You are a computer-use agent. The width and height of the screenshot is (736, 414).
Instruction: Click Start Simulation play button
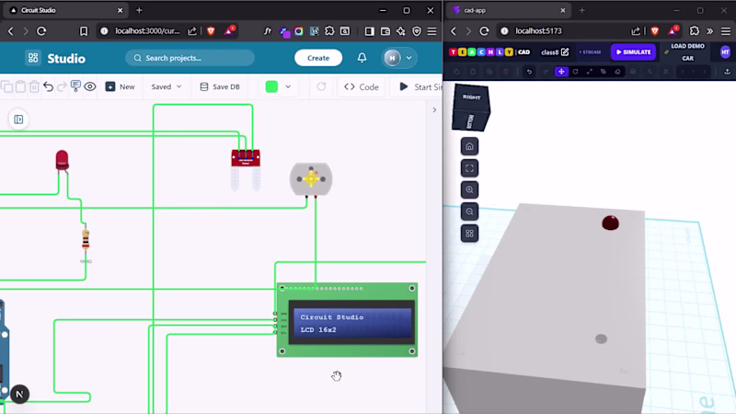tap(420, 86)
